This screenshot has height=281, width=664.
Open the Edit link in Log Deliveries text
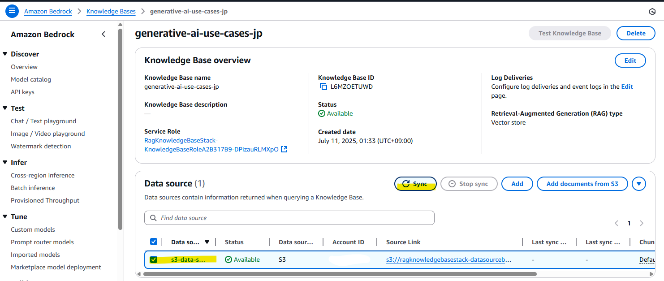point(627,86)
